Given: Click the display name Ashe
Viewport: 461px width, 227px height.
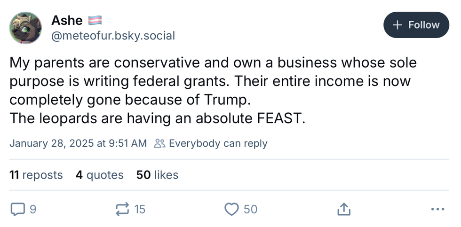Looking at the screenshot, I should (x=67, y=20).
